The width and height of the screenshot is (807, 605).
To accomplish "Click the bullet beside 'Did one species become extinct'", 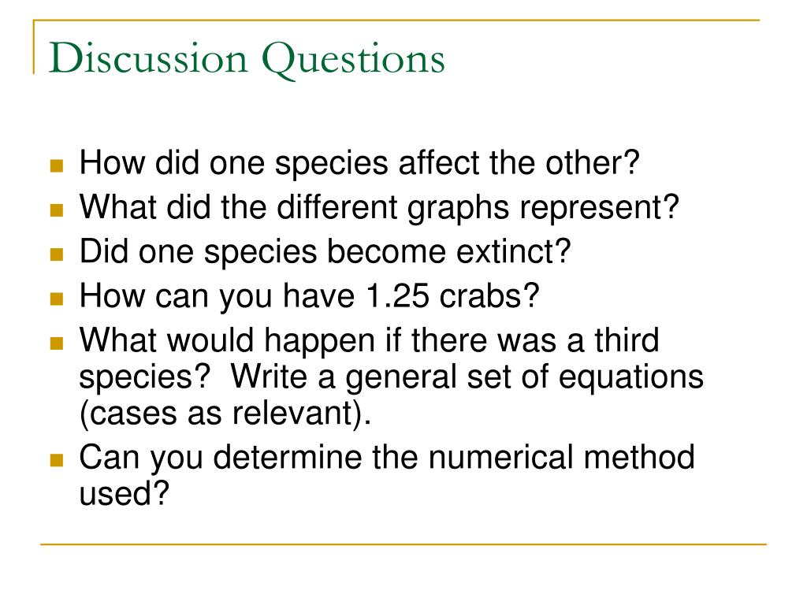I will point(57,254).
